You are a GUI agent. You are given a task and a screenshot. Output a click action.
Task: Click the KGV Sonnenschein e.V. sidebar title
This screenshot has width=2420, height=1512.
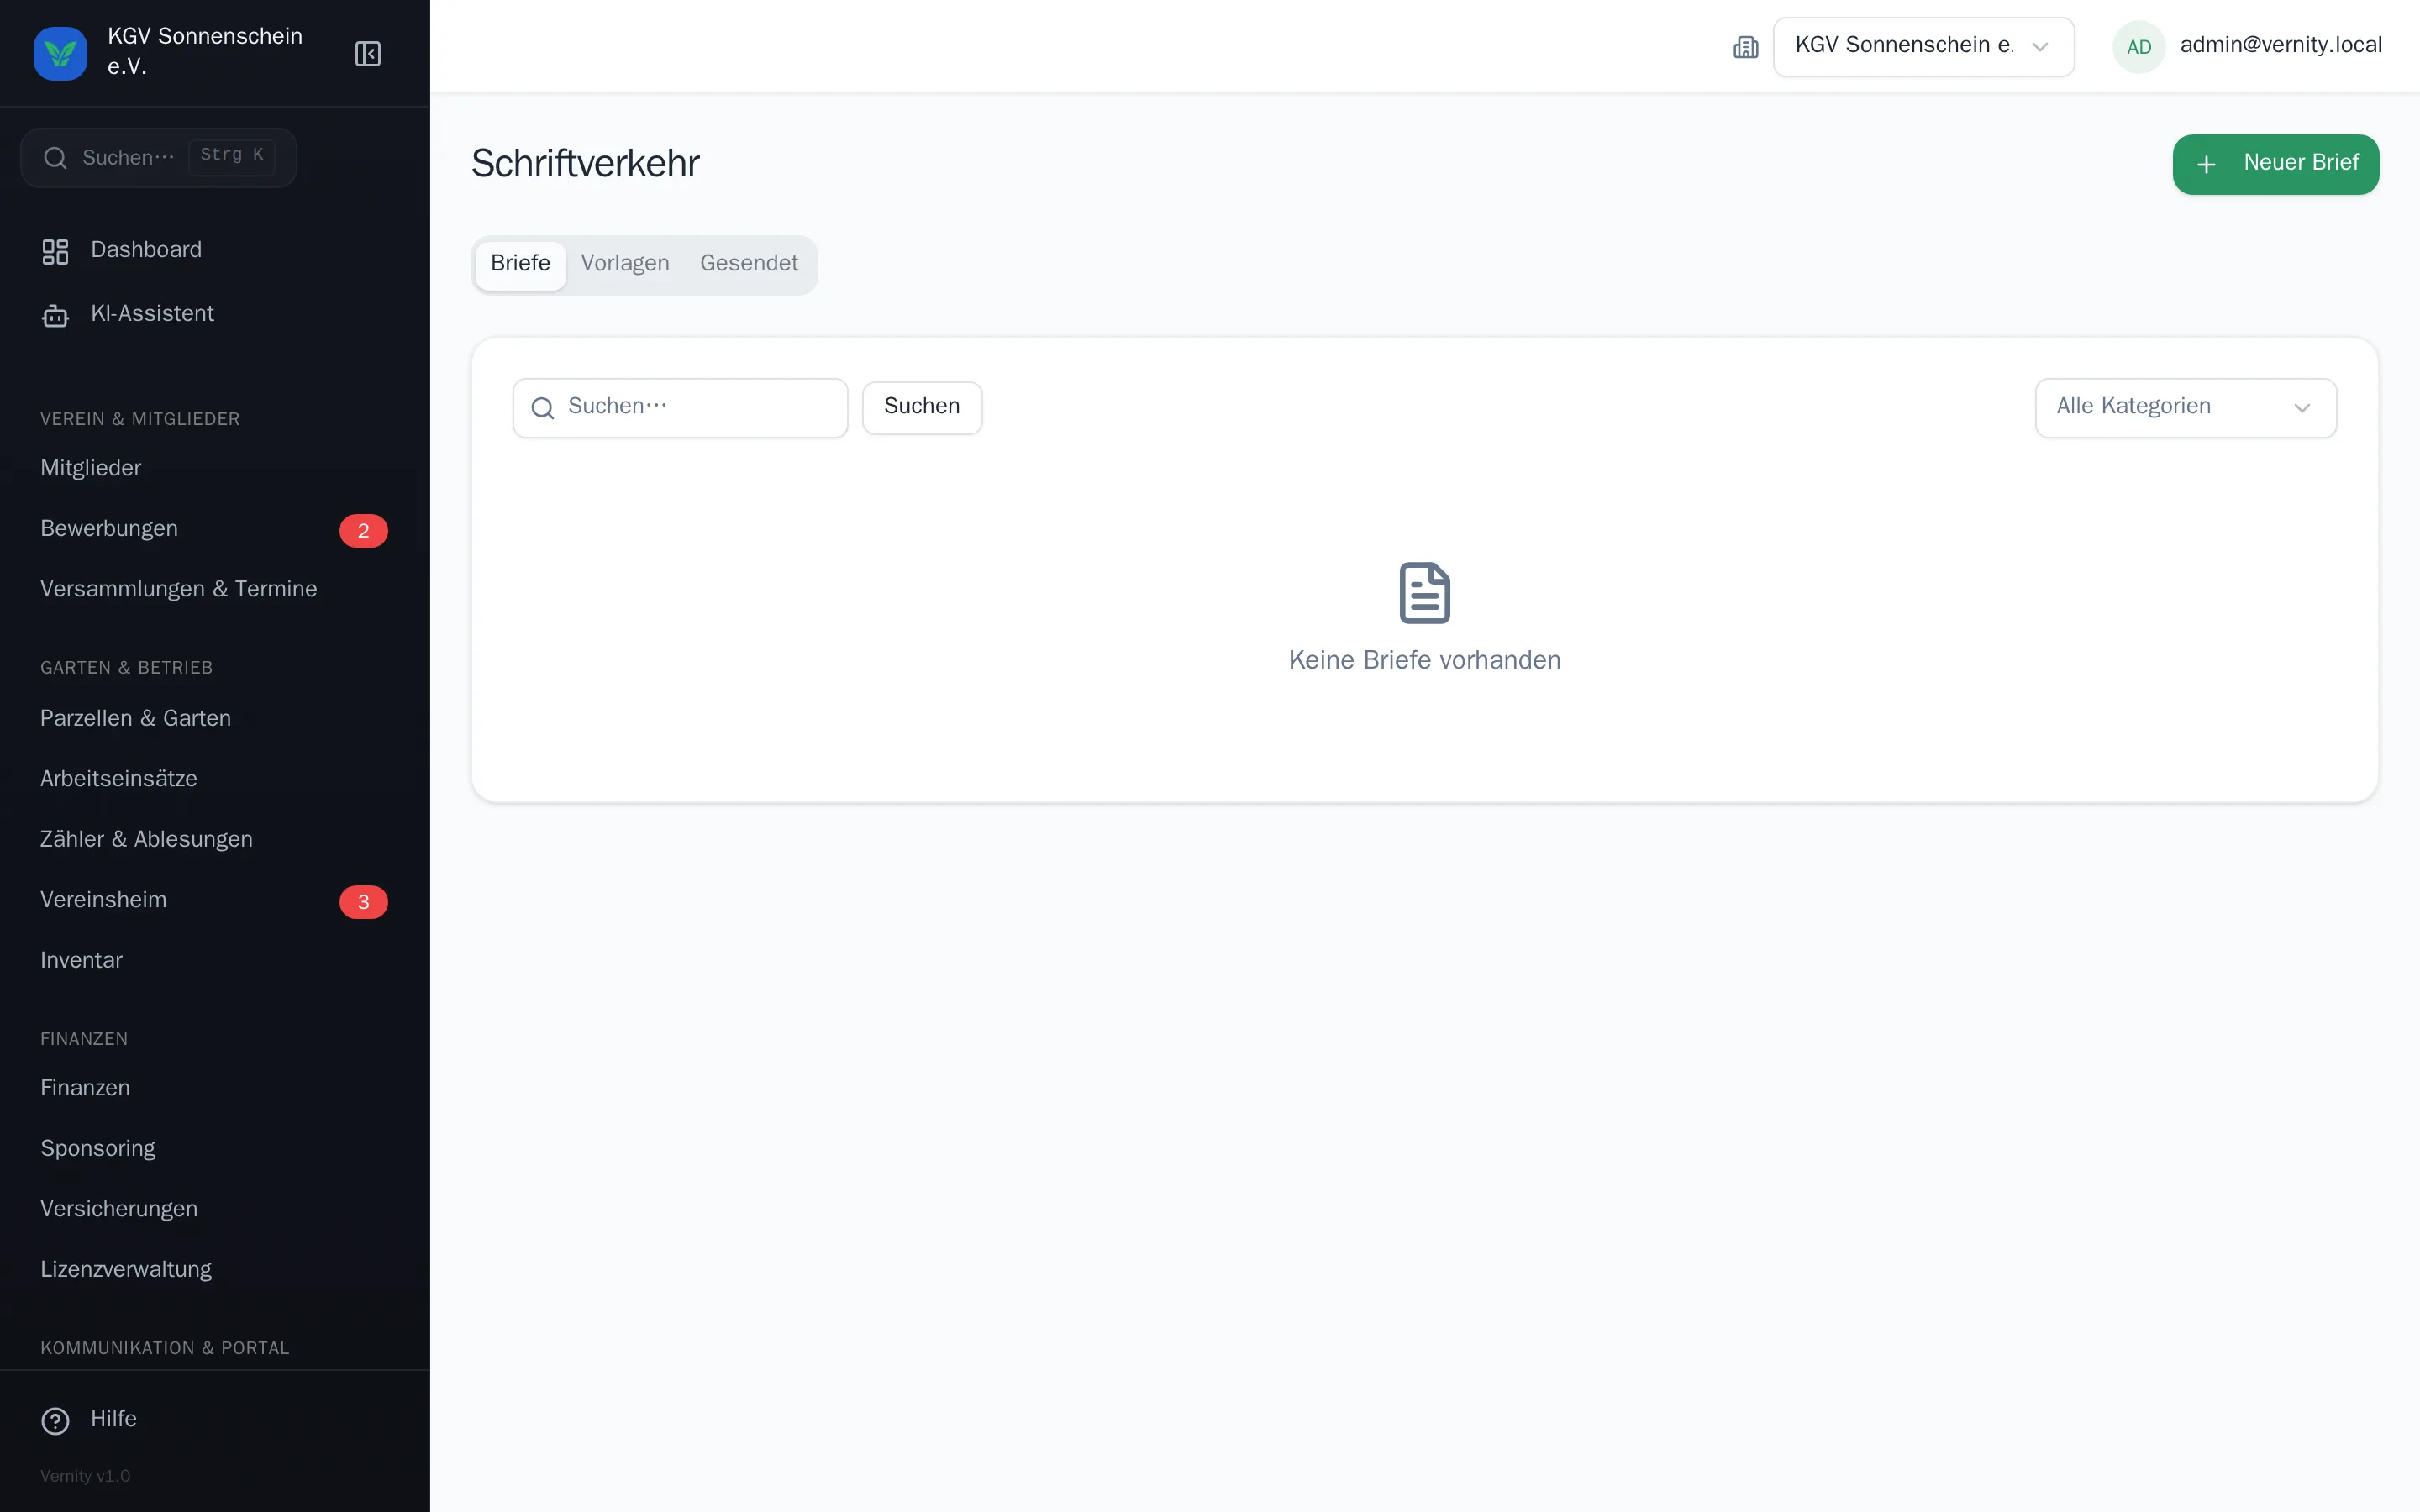(x=205, y=51)
